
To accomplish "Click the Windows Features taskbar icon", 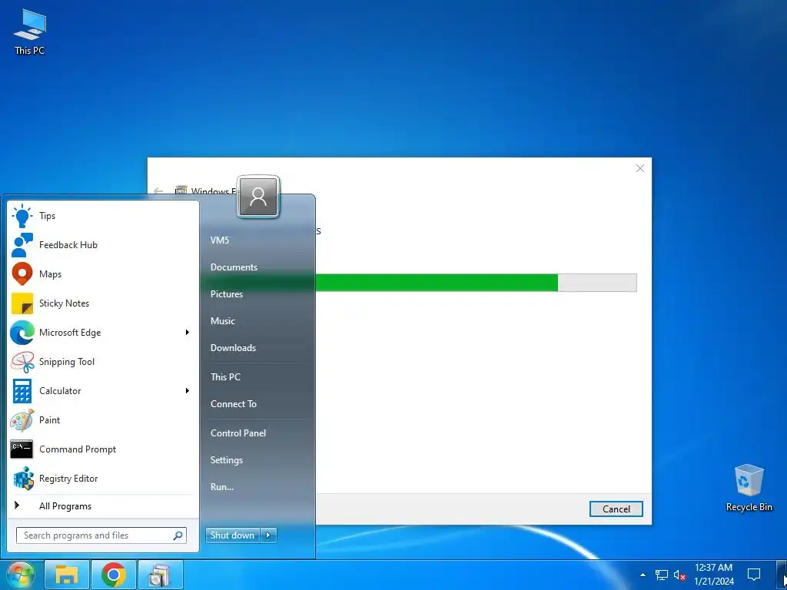I will tap(160, 575).
